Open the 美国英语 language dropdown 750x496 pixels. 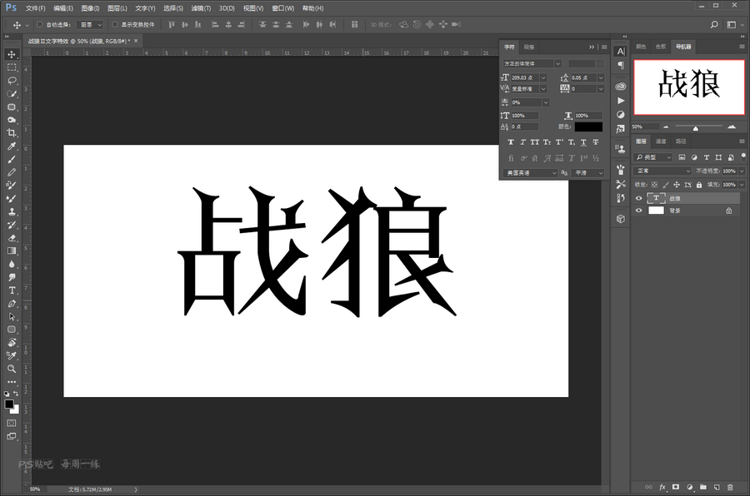pos(531,173)
